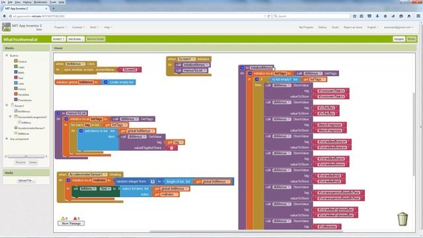
Task: Switch to the Blocks view
Action: click(x=411, y=39)
